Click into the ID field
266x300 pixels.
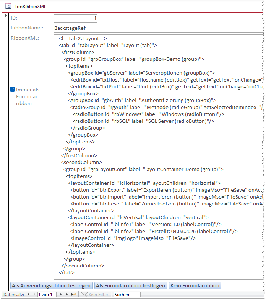click(x=76, y=18)
